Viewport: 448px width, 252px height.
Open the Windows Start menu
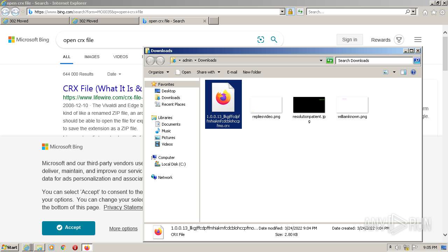10,247
